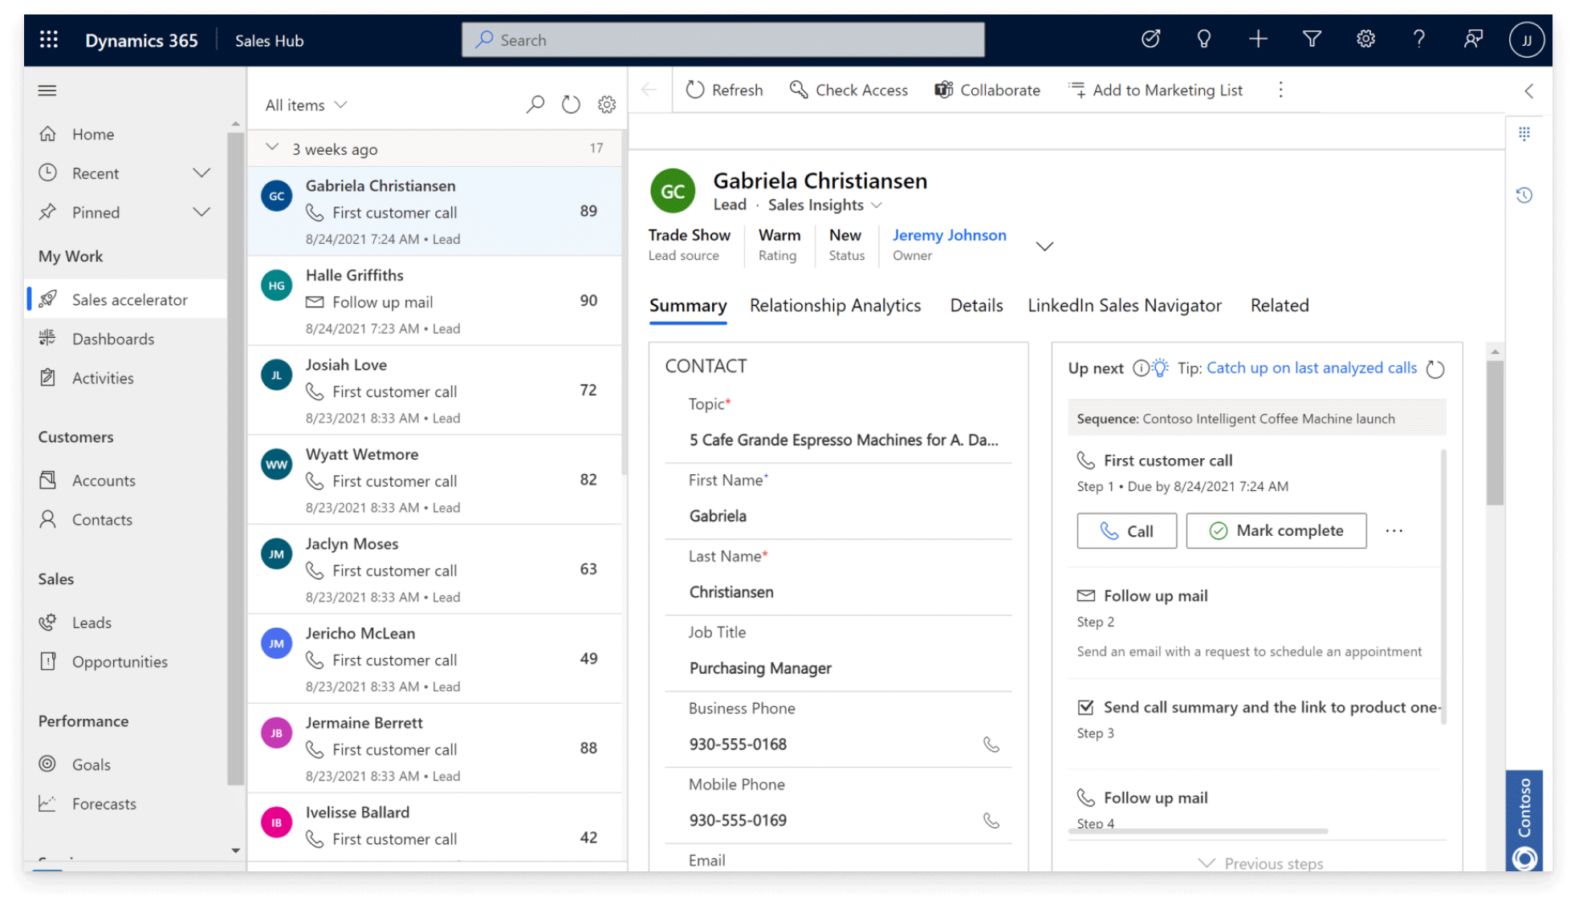Click the Up next info icon
Viewport: 1575px width, 905px height.
click(x=1140, y=368)
